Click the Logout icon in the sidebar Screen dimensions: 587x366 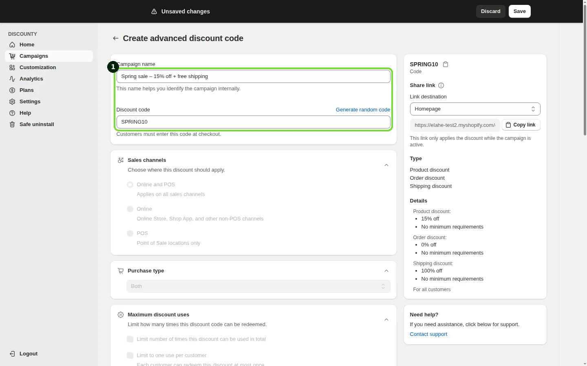coord(12,354)
